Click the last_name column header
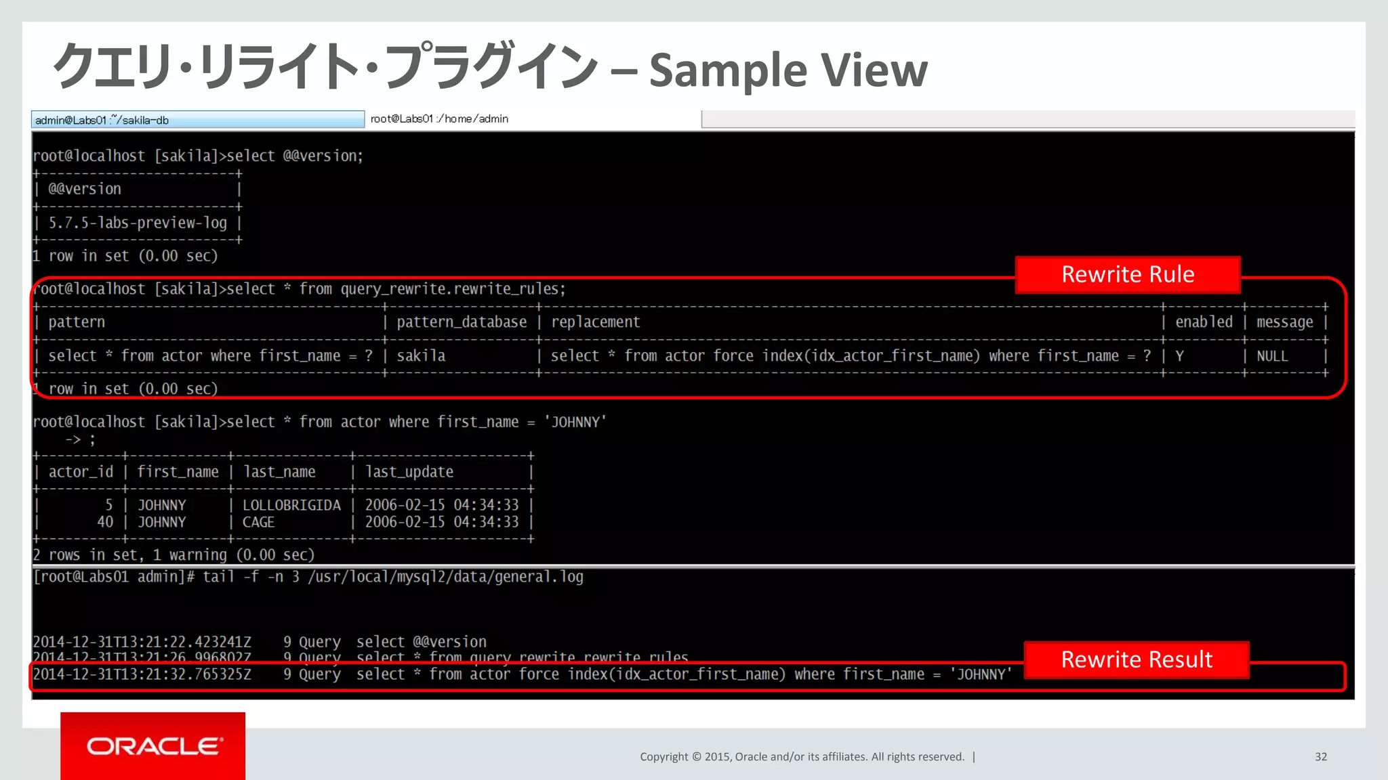 pyautogui.click(x=279, y=472)
